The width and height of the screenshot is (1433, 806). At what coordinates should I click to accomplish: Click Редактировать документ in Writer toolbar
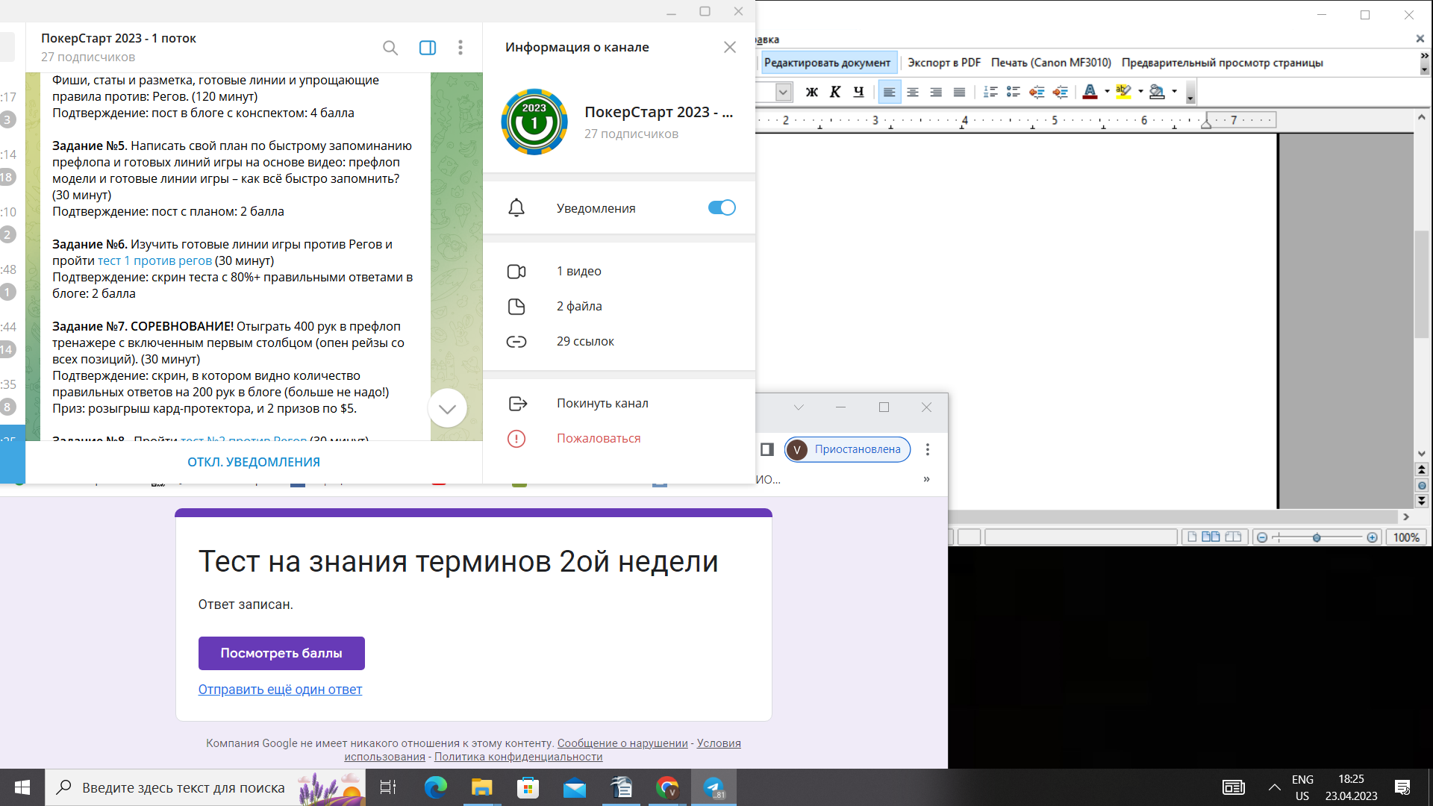pos(827,63)
